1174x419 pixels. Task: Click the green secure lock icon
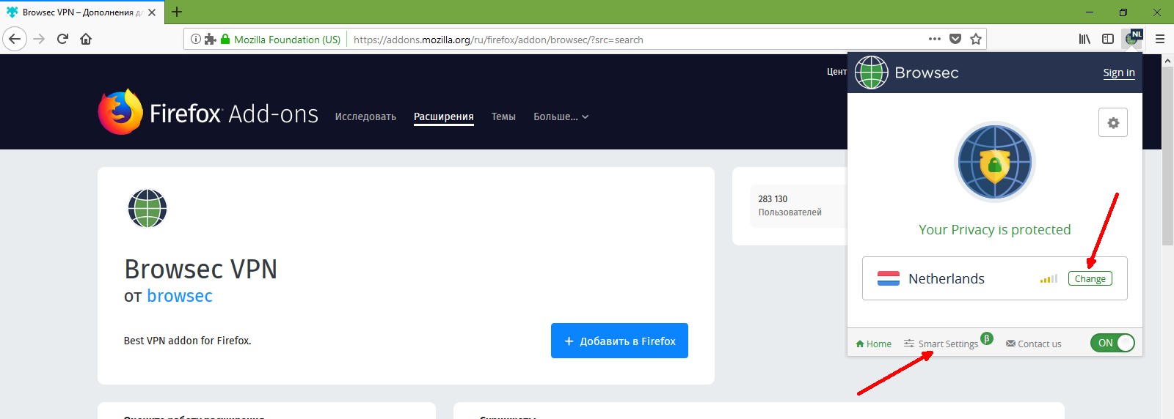click(225, 39)
